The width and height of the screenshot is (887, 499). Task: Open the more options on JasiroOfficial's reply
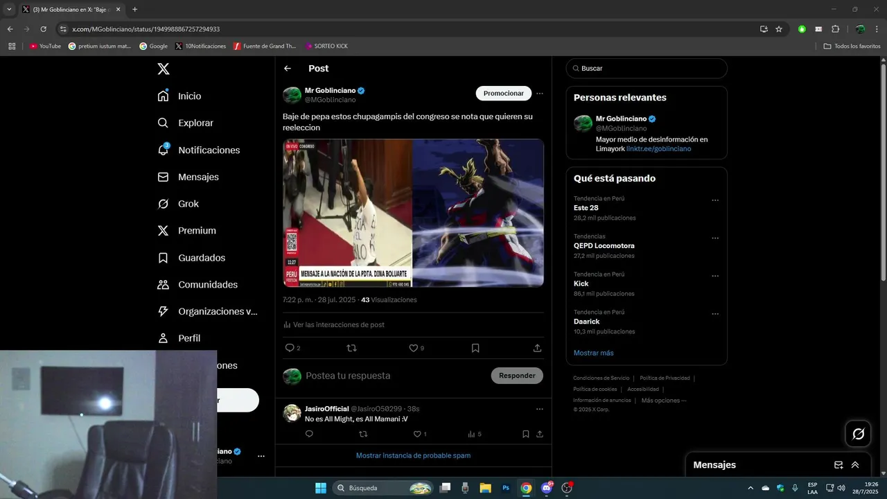pyautogui.click(x=540, y=409)
